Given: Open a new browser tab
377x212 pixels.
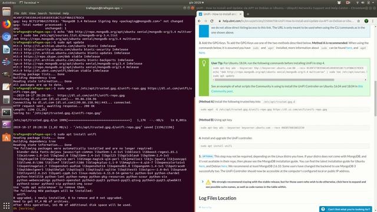Looking at the screenshot, I should (248, 14).
